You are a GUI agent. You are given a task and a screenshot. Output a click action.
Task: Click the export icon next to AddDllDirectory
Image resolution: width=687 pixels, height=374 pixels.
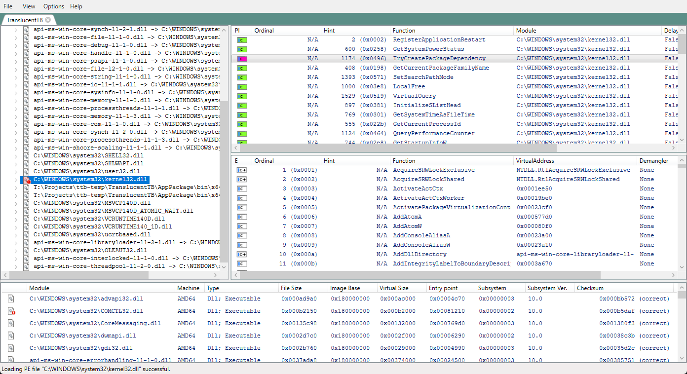tap(241, 254)
